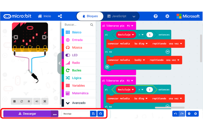This screenshot has height=130, width=203.
Task: Undo the last action
Action: coord(175,114)
